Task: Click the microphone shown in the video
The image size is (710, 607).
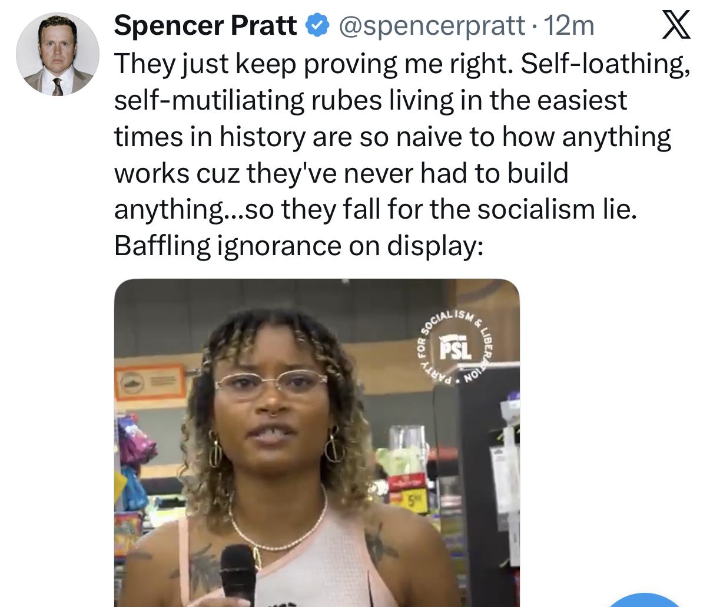Action: [238, 575]
